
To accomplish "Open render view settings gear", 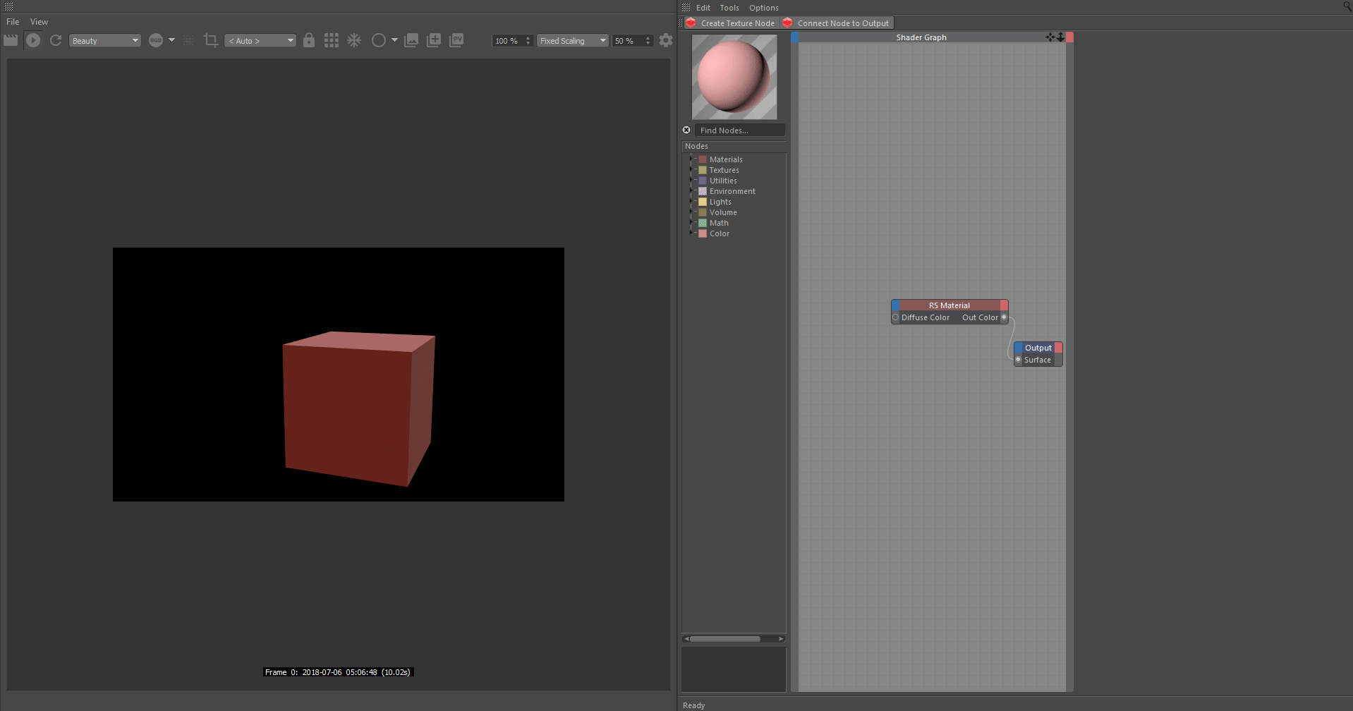I will [x=666, y=41].
